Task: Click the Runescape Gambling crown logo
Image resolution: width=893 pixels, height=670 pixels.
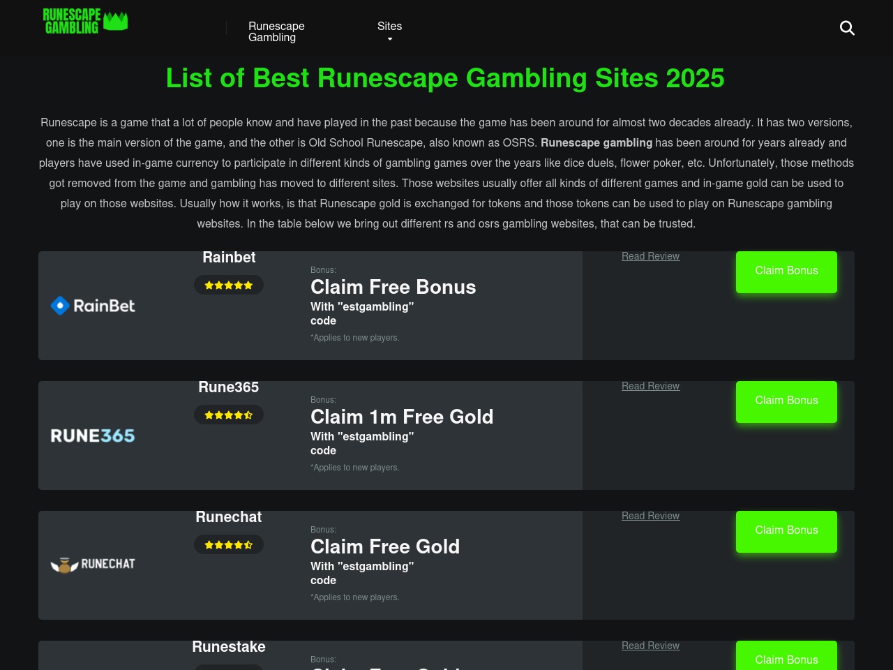Action: [85, 21]
